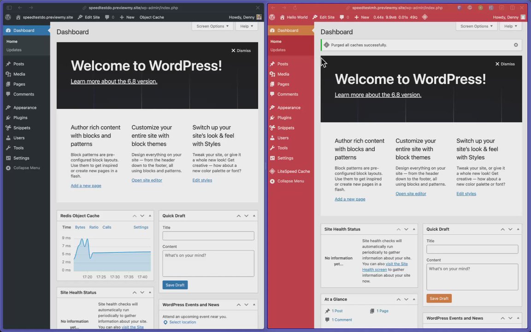The width and height of the screenshot is (531, 332).
Task: Focus the 'What's on your mind?' box in the red window
Action: 472,277
